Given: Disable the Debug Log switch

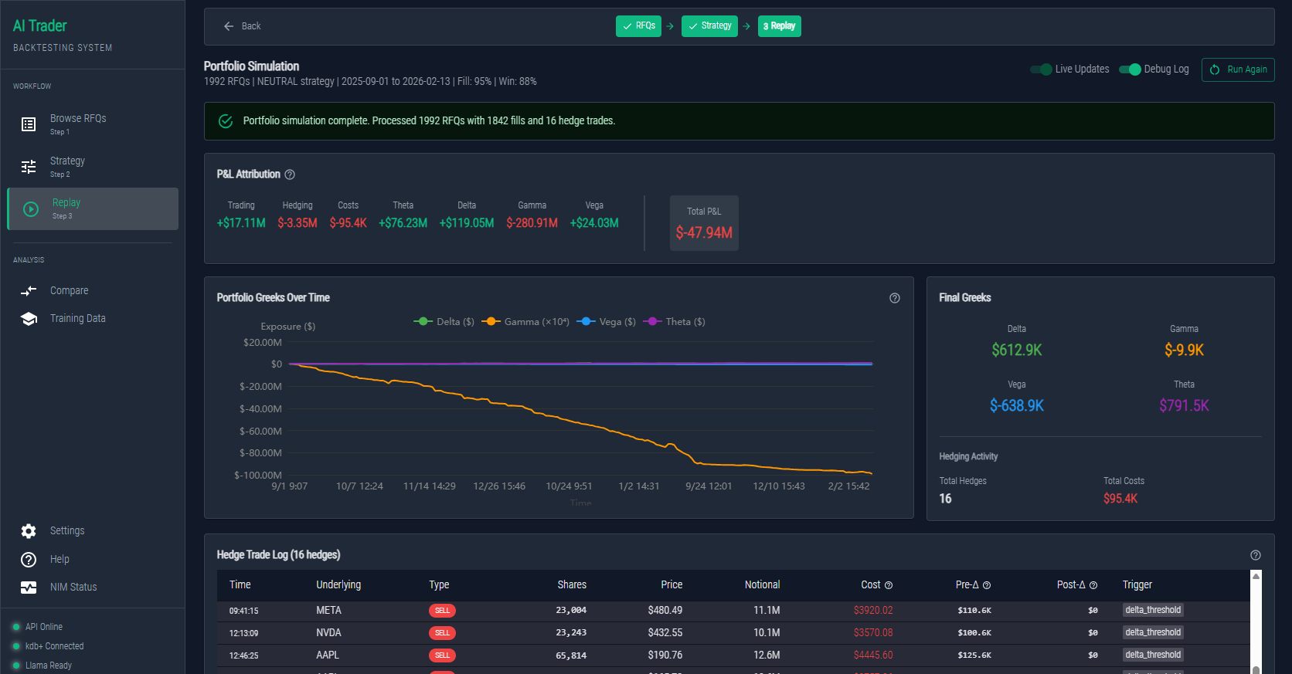Looking at the screenshot, I should (x=1130, y=69).
